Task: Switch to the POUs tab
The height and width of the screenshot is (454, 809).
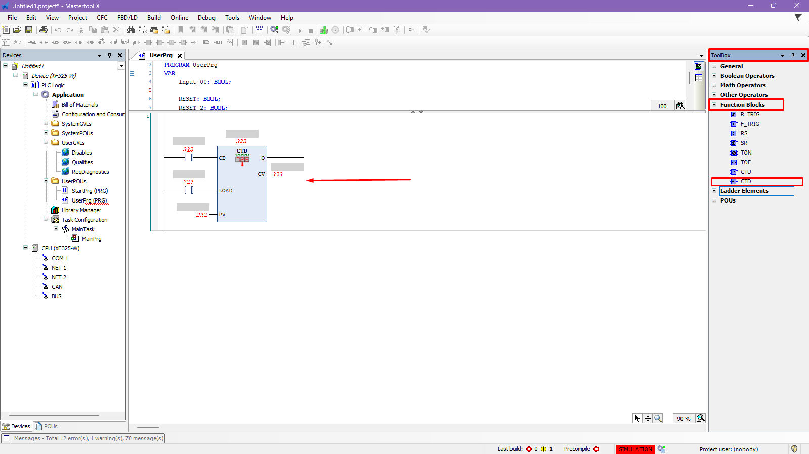Action: tap(47, 426)
